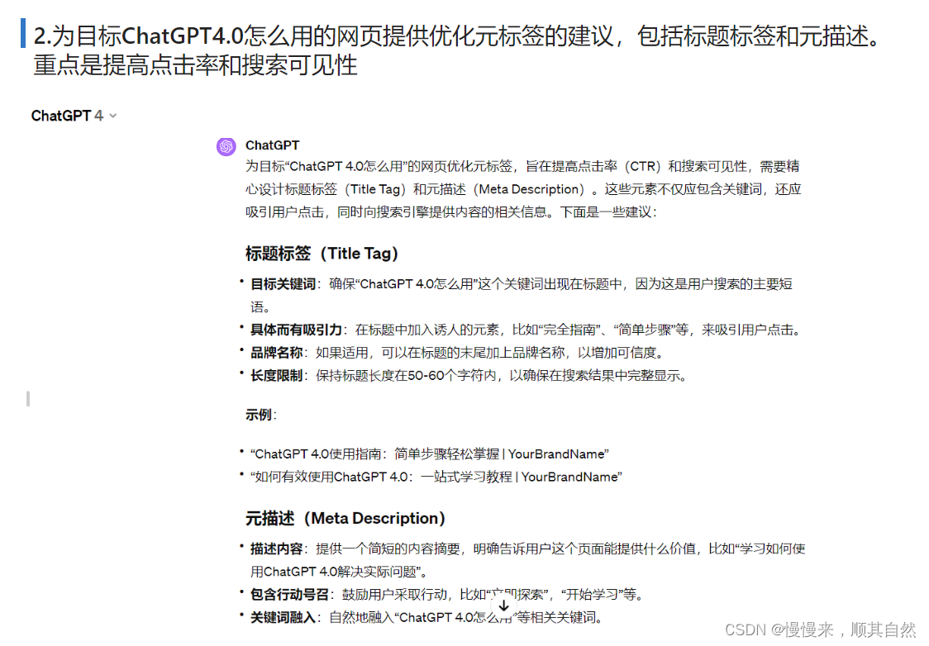
Task: Click the '示例' label
Action: [x=259, y=415]
